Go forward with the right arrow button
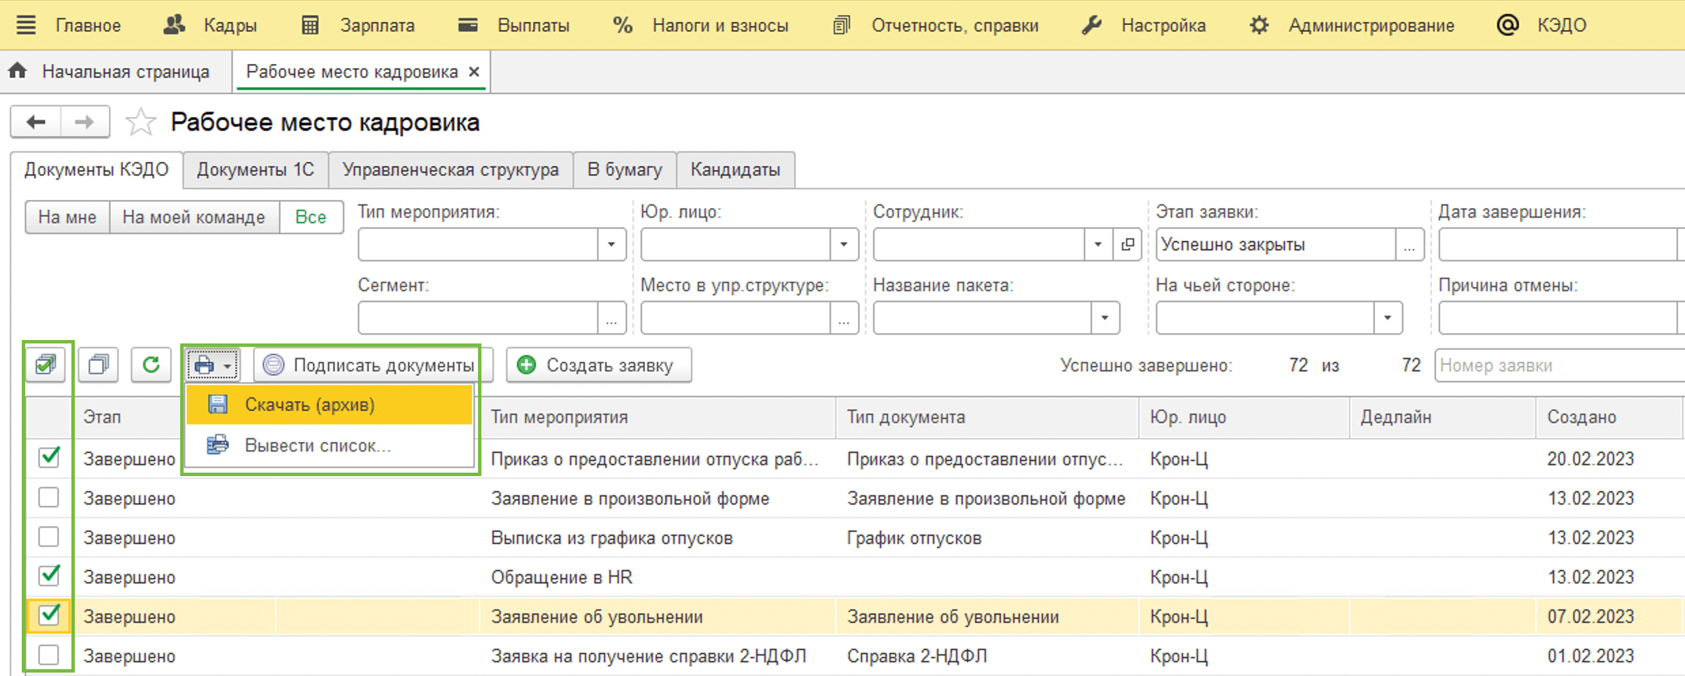This screenshot has width=1685, height=676. (x=85, y=122)
